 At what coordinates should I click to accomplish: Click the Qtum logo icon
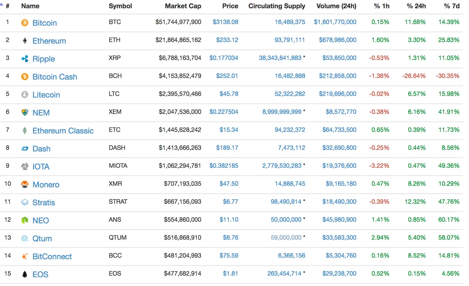25,238
